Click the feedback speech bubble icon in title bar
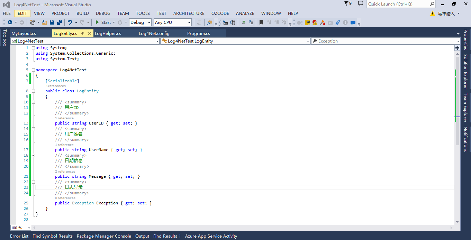Screen dimensions: 471x240 pyautogui.click(x=361, y=4)
